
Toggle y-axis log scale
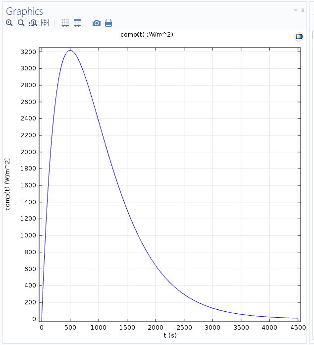click(77, 23)
